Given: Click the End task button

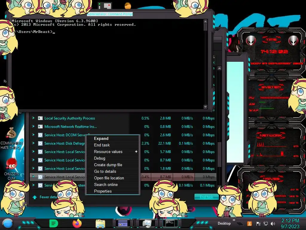Looking at the screenshot, I should click(206, 197).
